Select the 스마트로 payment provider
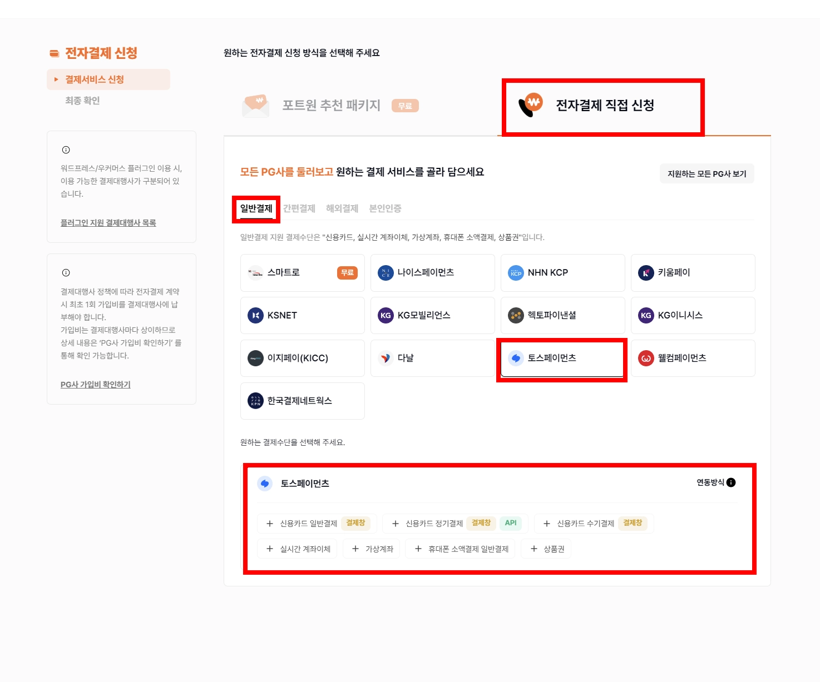 (303, 273)
